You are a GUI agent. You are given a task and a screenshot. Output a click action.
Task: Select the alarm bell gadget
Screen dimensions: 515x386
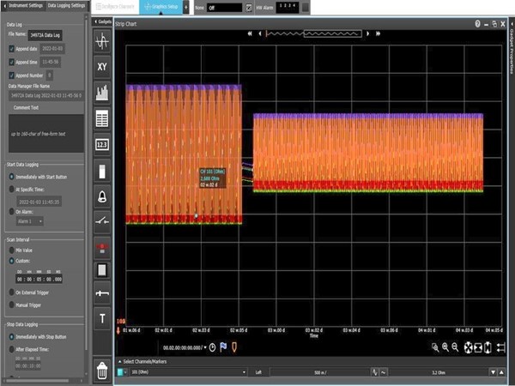[102, 196]
